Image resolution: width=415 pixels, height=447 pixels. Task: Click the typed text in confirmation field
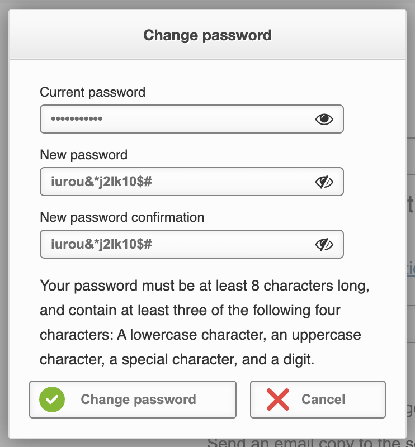tap(102, 244)
